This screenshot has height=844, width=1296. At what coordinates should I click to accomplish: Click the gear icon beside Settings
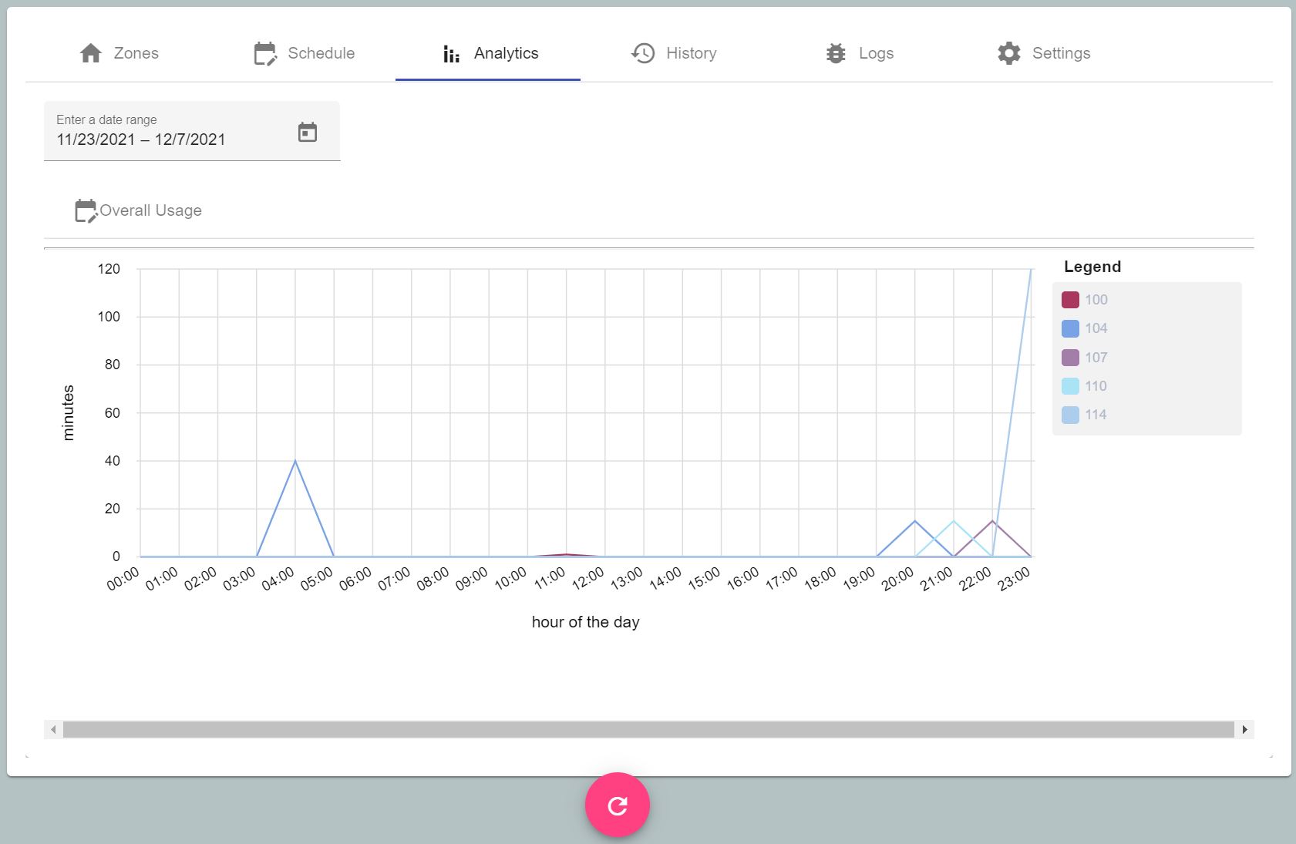coord(1008,53)
